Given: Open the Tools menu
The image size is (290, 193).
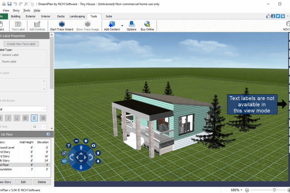Looking at the screenshot, I should pos(27,10).
